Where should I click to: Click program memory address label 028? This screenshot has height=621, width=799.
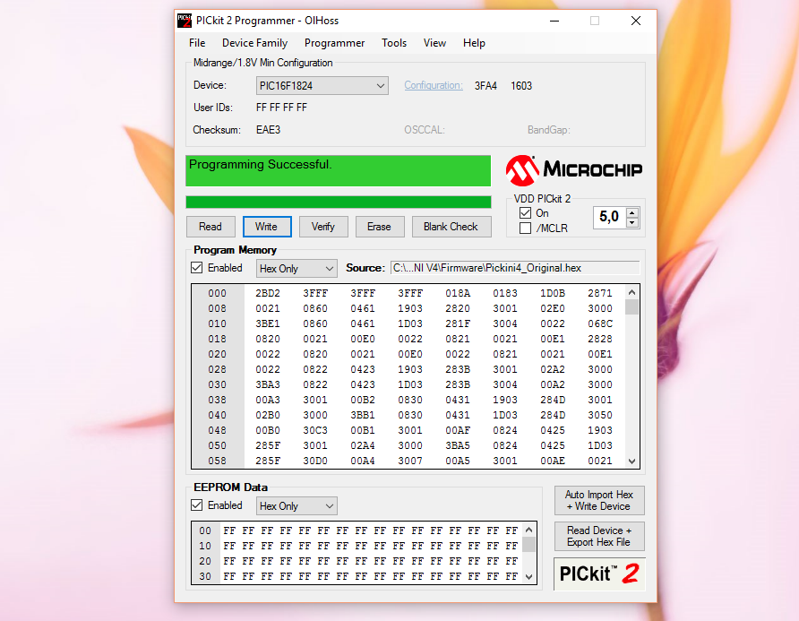(217, 369)
